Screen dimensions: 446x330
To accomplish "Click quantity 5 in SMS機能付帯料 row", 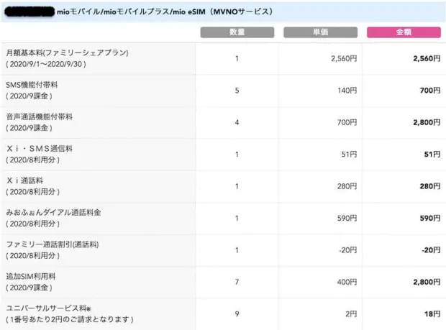I will point(237,91).
